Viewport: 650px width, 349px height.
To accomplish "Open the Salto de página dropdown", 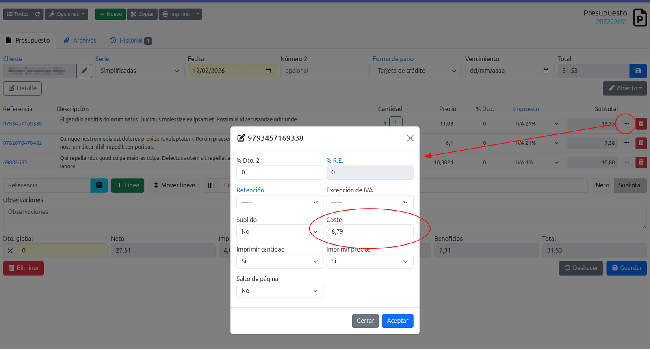I will click(x=280, y=291).
